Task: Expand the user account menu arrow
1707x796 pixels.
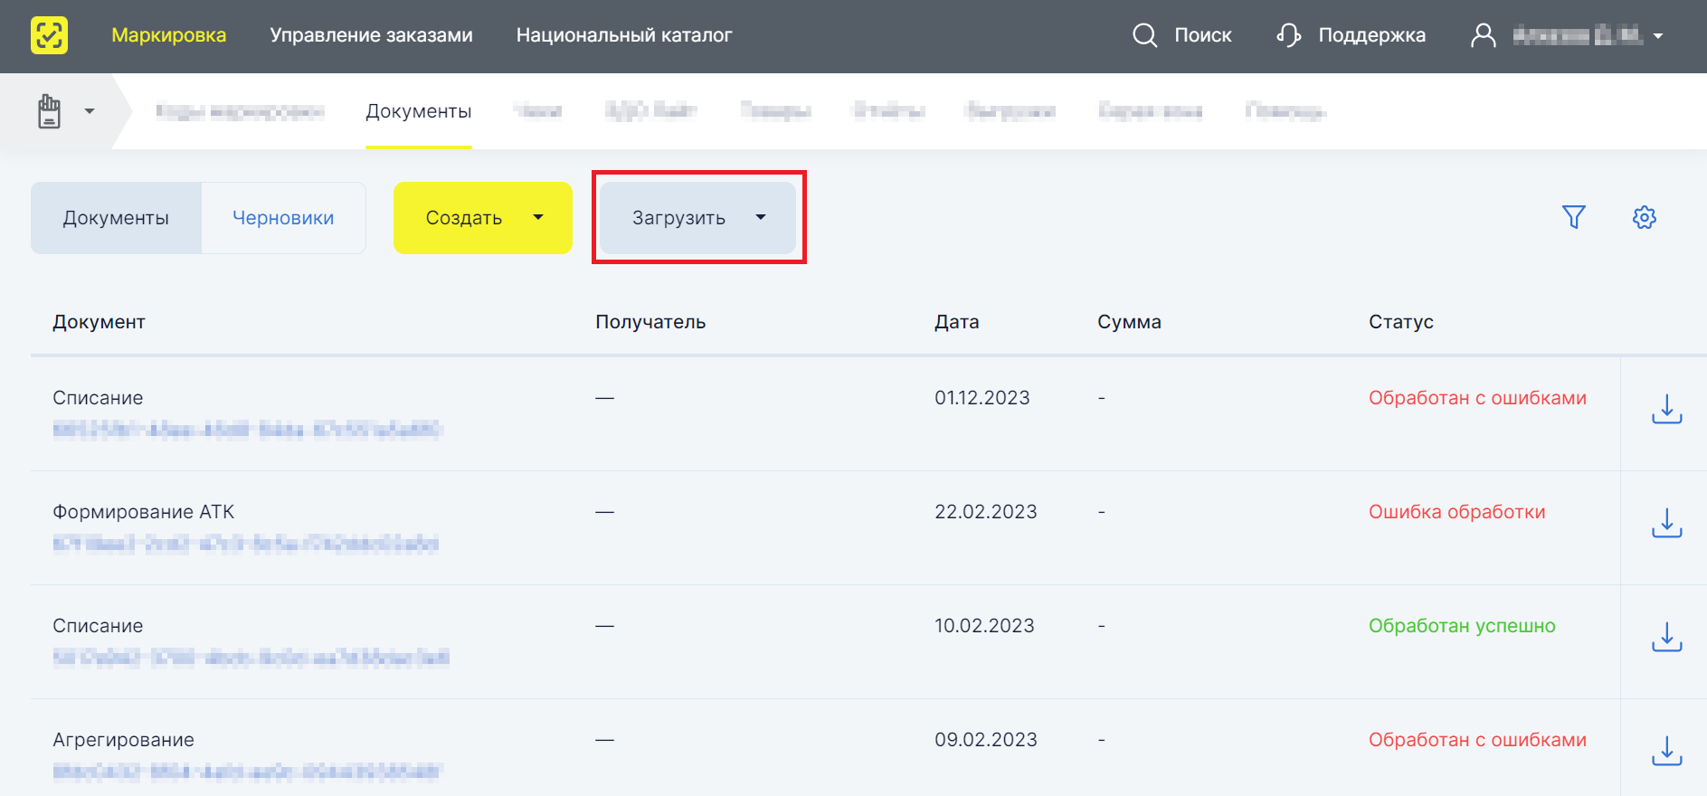Action: (x=1658, y=36)
